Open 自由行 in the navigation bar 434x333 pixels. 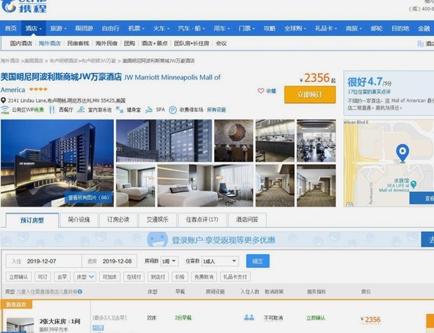pos(111,28)
